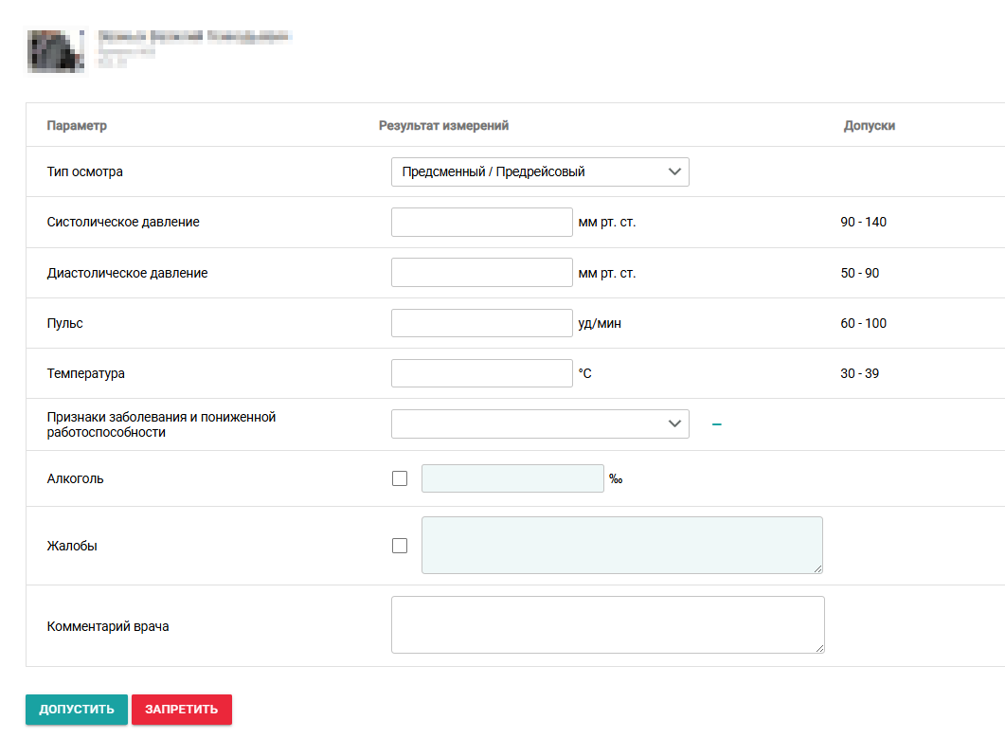Image resolution: width=1005 pixels, height=738 pixels.
Task: Click the Тип осмотра label
Action: tap(84, 171)
